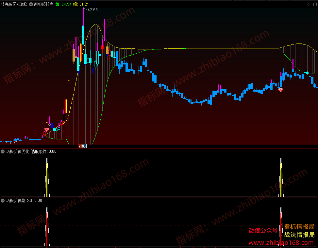This screenshot has height=248, width=318.
Task: Click the left yellow signal spike in 两极反转优化 panel
Action: click(x=47, y=180)
